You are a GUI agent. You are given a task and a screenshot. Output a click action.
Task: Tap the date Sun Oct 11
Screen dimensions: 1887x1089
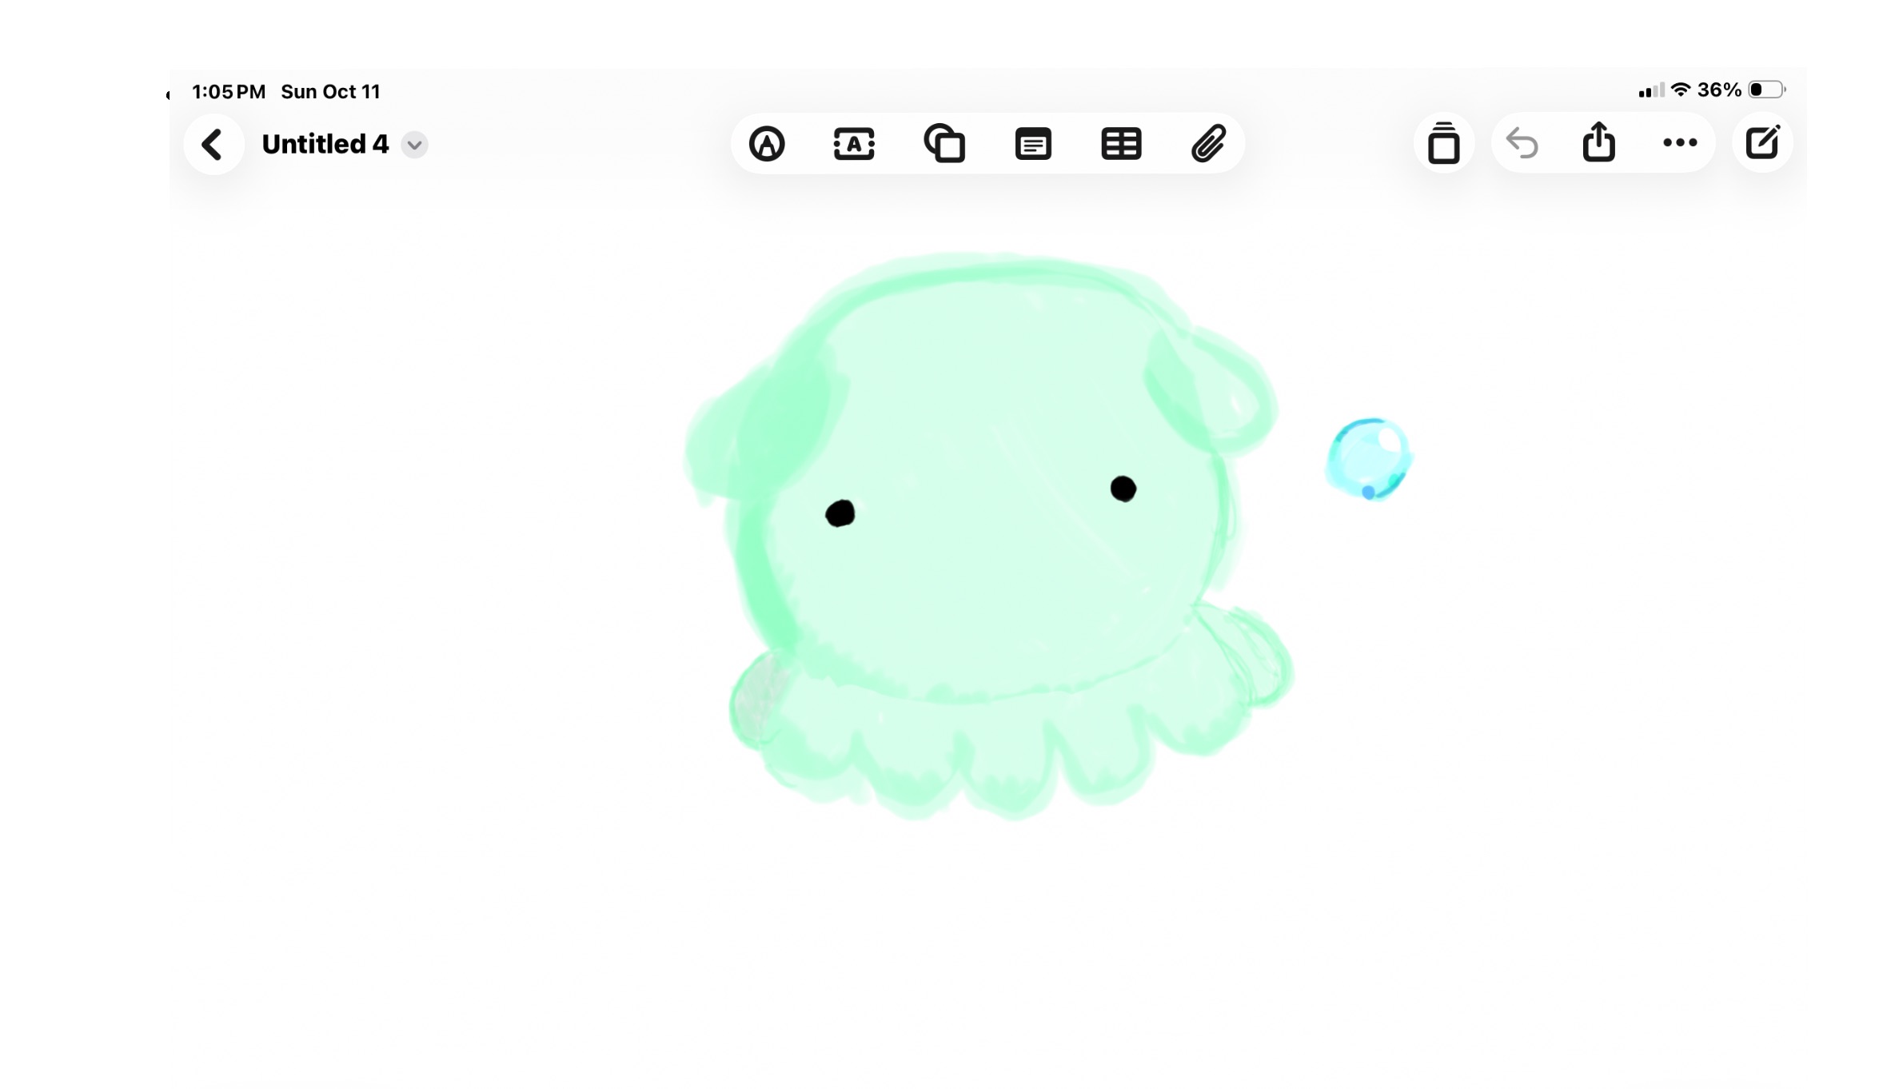(x=330, y=92)
